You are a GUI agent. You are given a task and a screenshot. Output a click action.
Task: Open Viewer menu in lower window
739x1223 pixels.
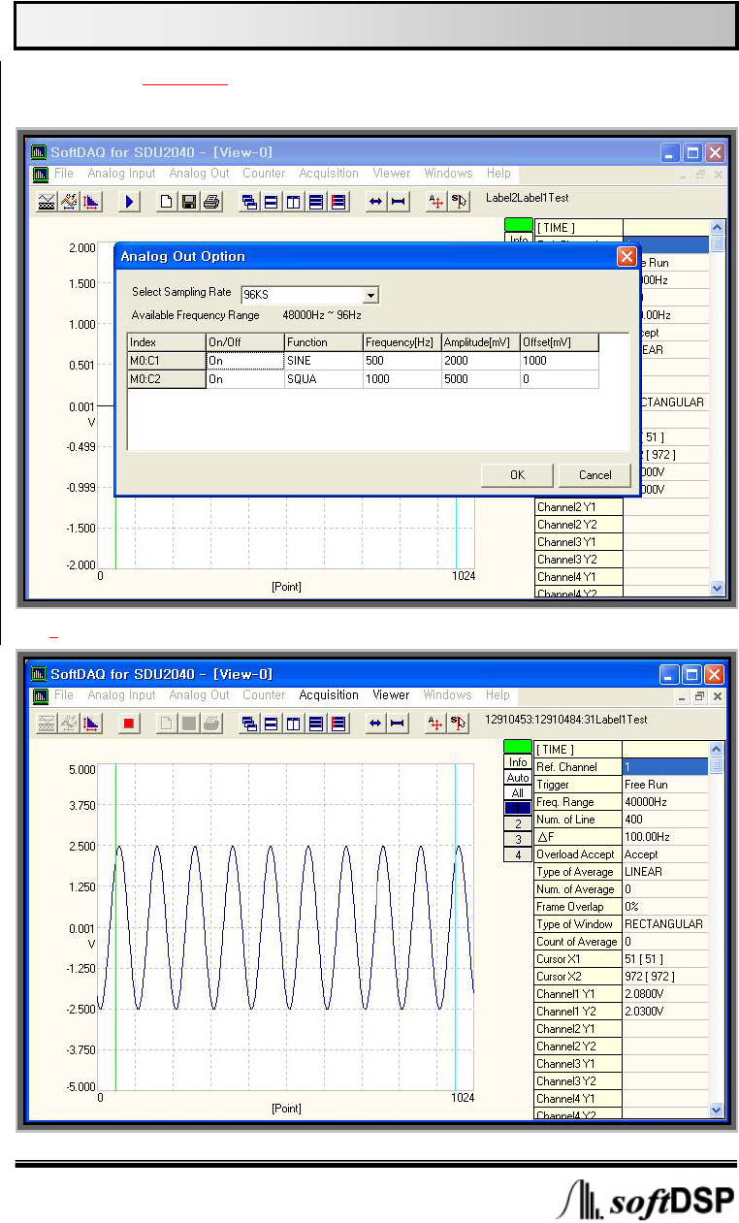391,695
